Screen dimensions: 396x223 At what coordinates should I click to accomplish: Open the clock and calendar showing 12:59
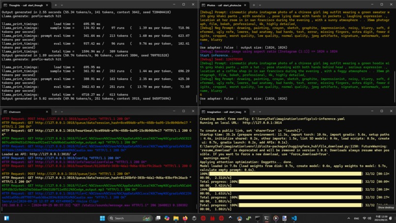click(x=381, y=218)
